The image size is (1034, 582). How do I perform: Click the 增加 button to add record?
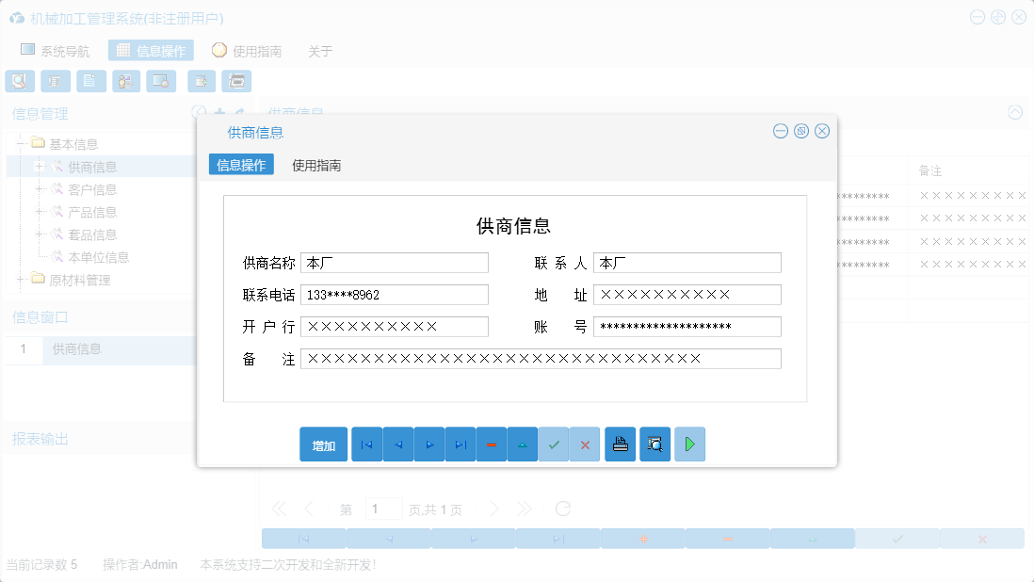[323, 444]
